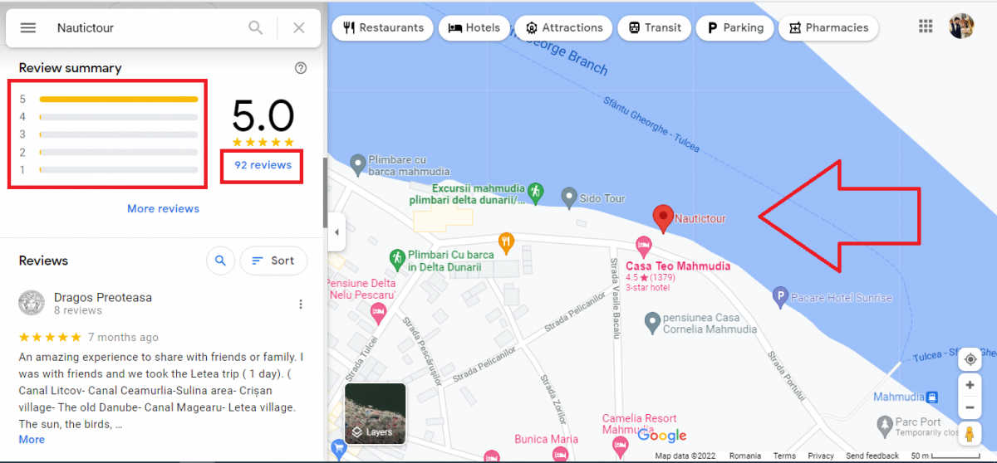This screenshot has height=463, width=997.
Task: Filter map by Restaurants
Action: click(383, 27)
